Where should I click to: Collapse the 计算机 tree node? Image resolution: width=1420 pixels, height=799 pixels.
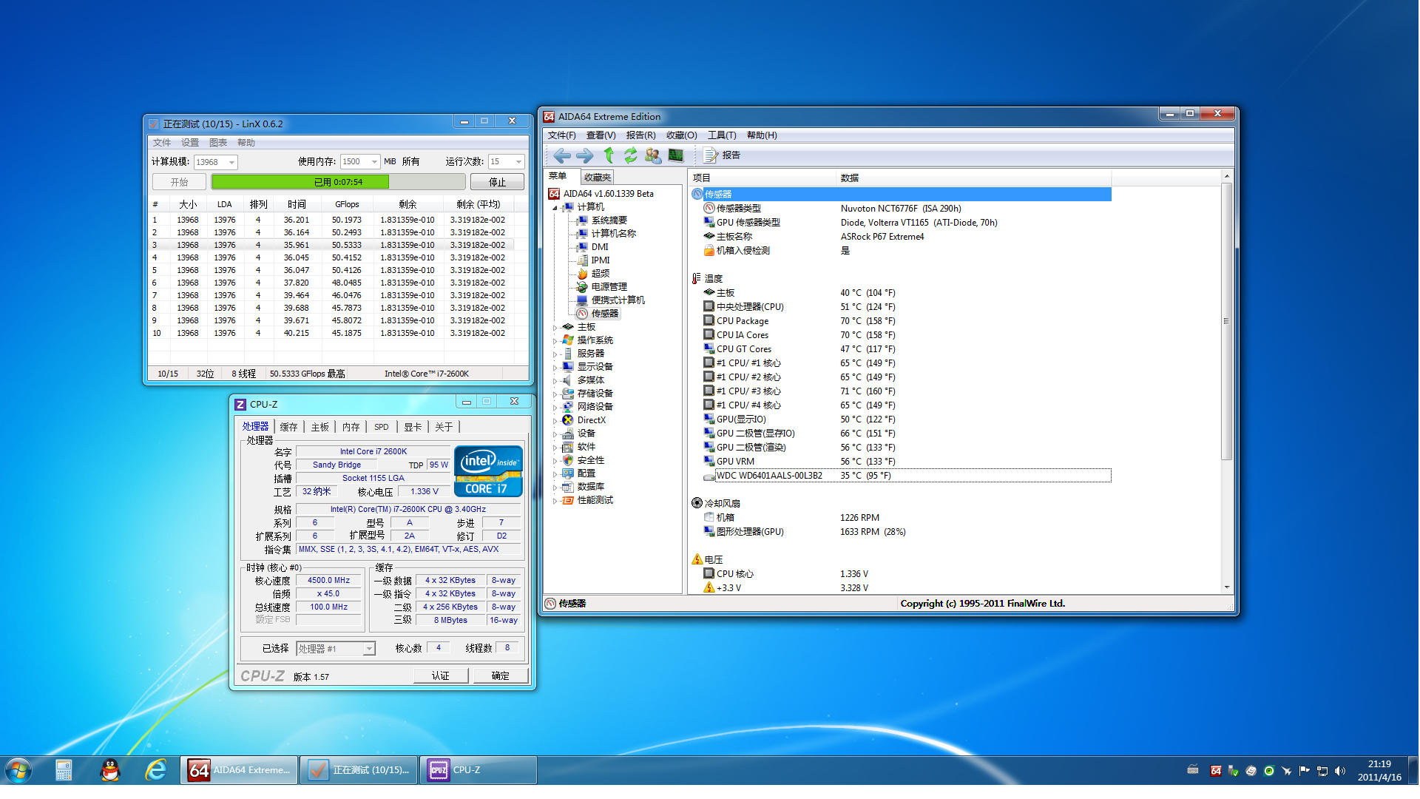(x=555, y=207)
